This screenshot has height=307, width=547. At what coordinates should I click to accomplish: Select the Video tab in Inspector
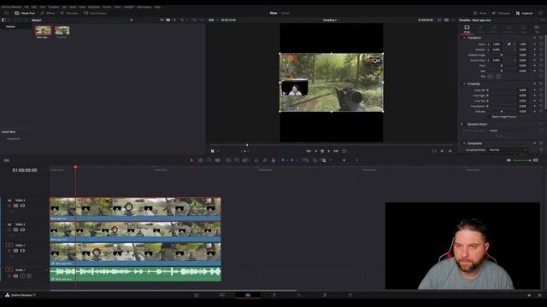click(x=467, y=28)
